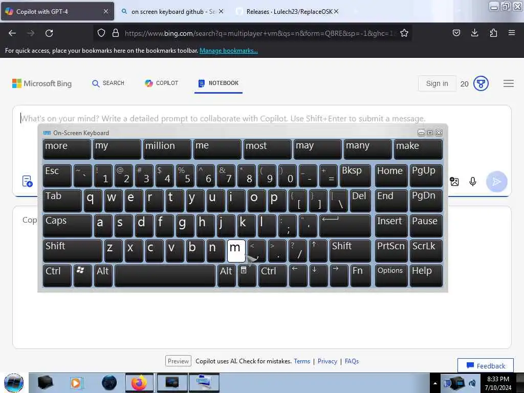Toggle the right Ctrl key
Screen dimensions: 524x393
[272, 276]
